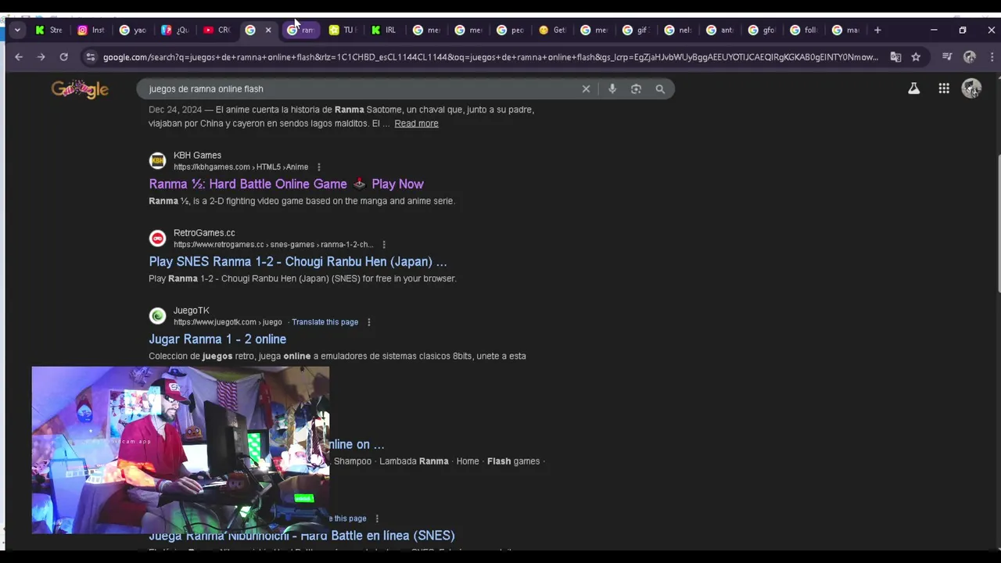Click the RetroGames.cc site favicon
The width and height of the screenshot is (1001, 563).
click(x=158, y=238)
